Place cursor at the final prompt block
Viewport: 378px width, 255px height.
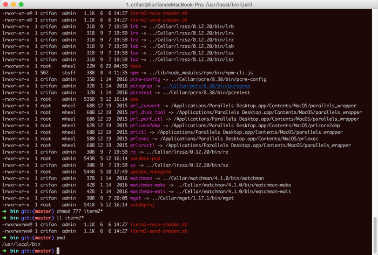tap(58, 251)
